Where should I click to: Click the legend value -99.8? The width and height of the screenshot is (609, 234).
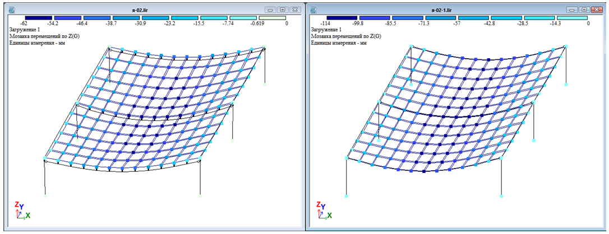[x=358, y=24]
